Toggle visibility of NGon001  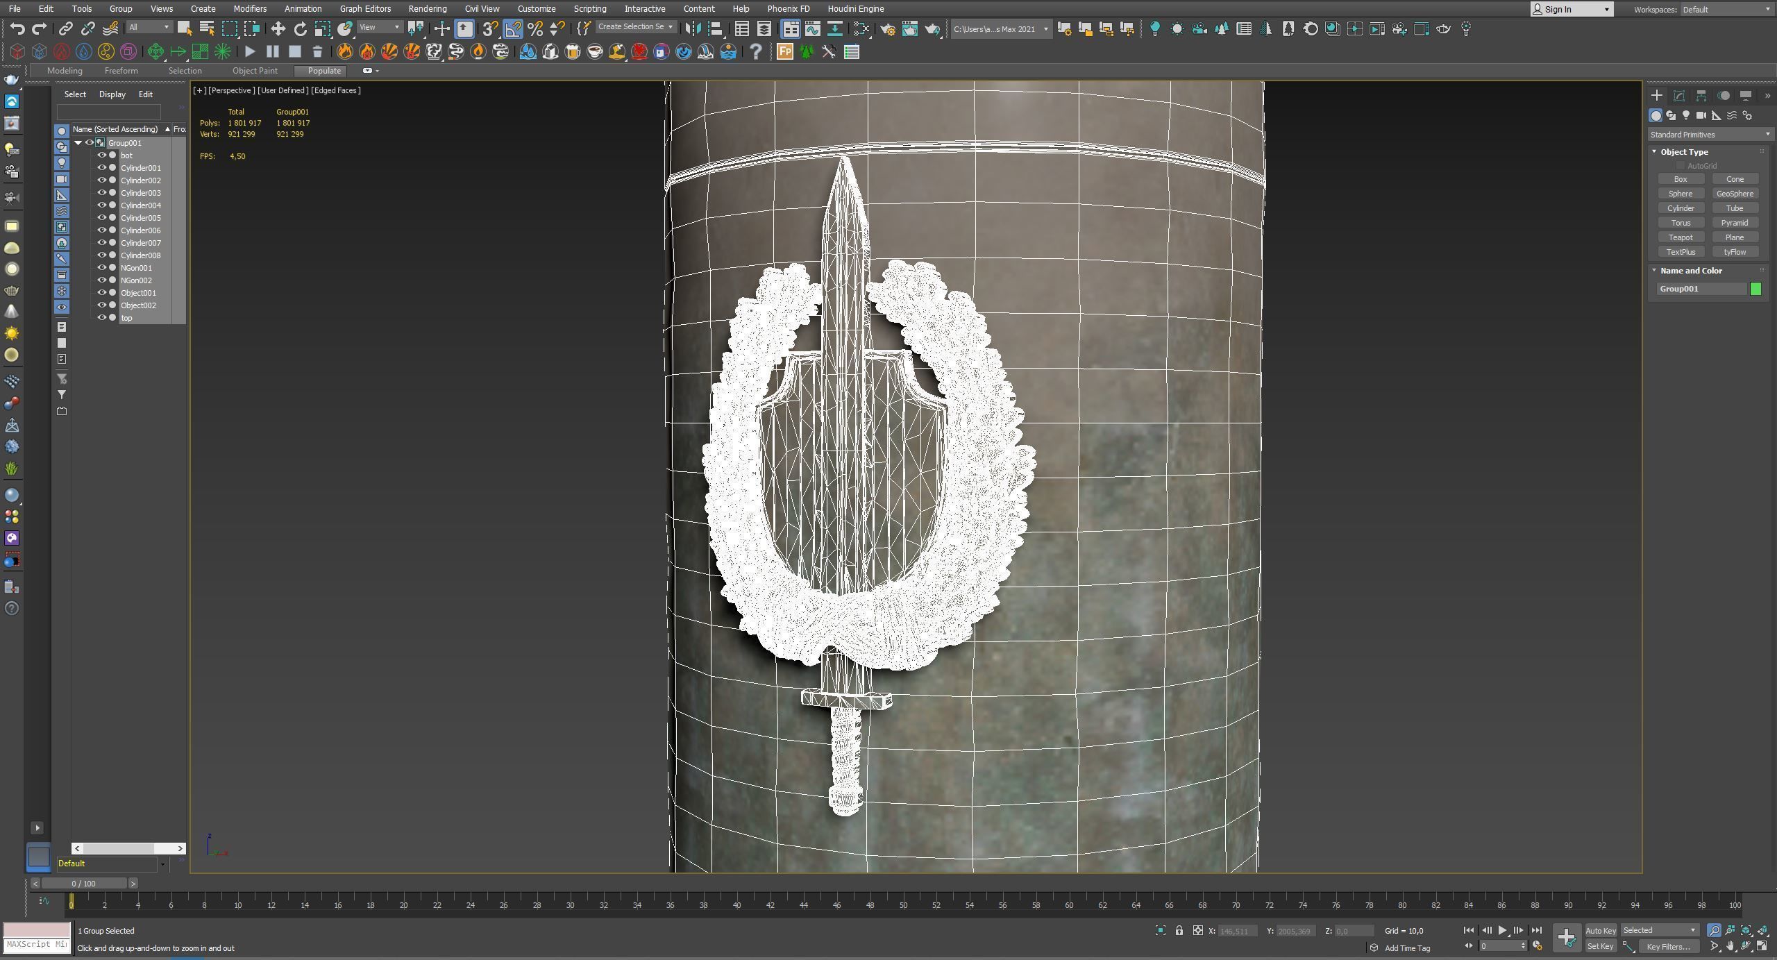(x=101, y=268)
